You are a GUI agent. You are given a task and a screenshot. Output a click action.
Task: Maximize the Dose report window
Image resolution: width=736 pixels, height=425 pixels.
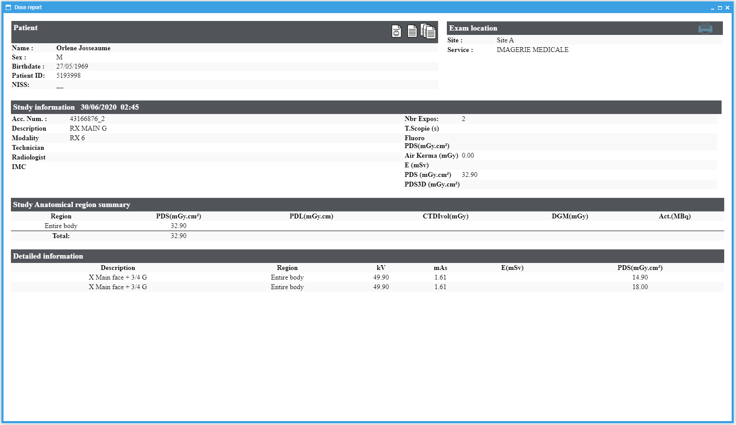coord(720,8)
